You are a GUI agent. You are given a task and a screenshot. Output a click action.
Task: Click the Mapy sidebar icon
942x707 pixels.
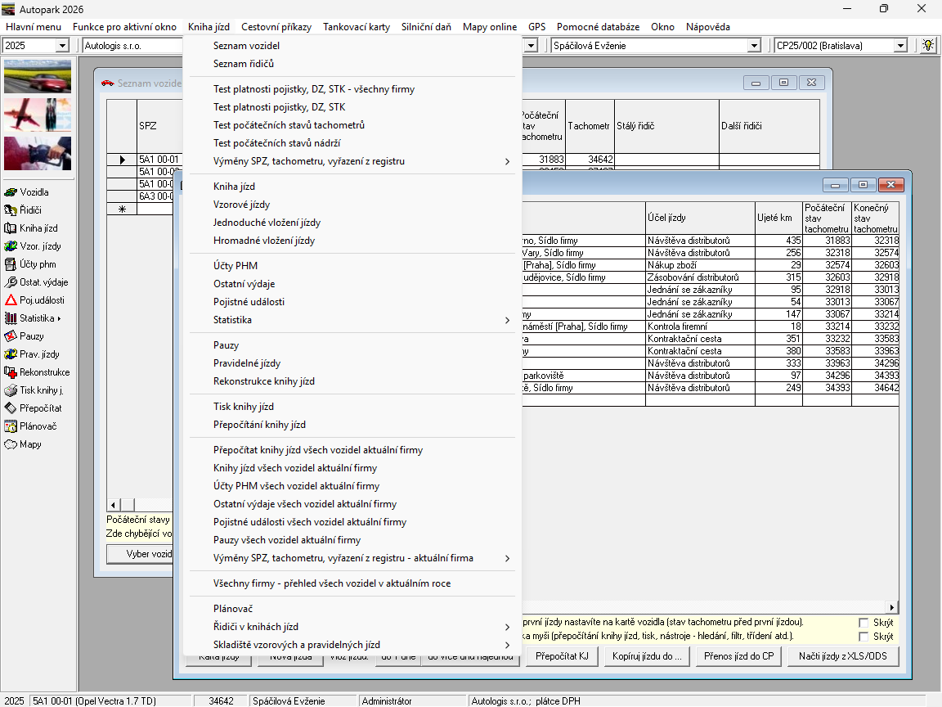coord(11,444)
